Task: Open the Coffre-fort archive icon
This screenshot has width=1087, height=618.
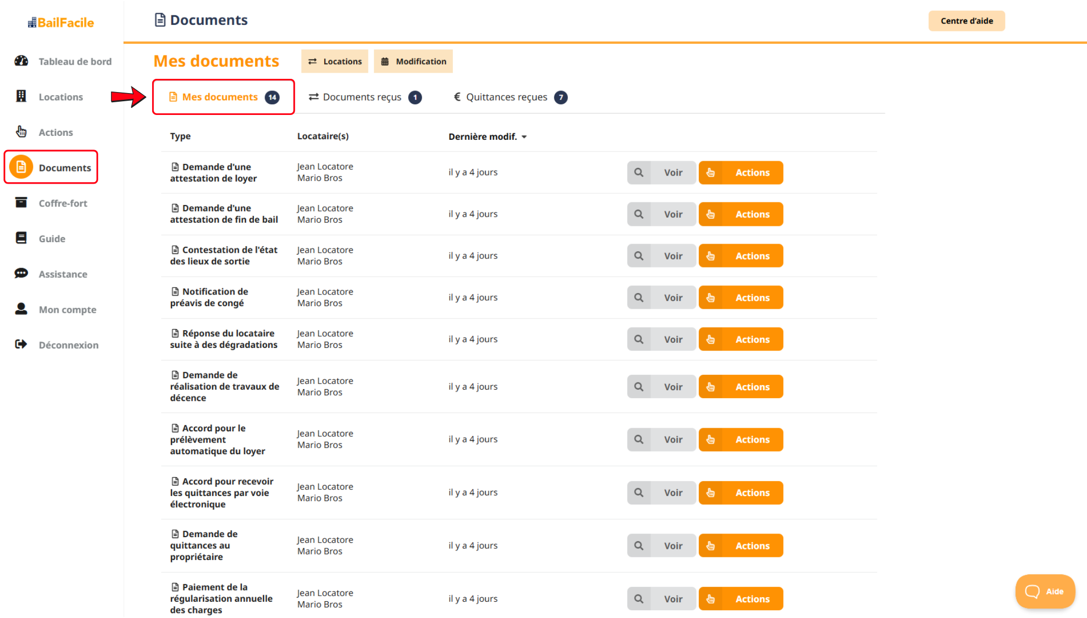Action: tap(21, 202)
